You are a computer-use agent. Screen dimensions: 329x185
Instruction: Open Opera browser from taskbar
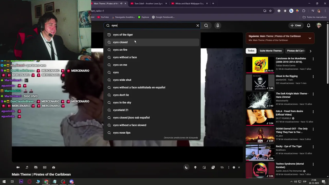[30, 182]
